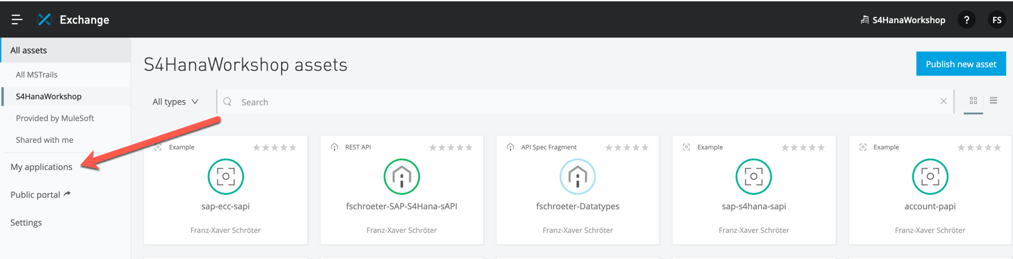The image size is (1013, 259).
Task: Open the sap-s4hana-sapi asset name
Action: (x=753, y=206)
